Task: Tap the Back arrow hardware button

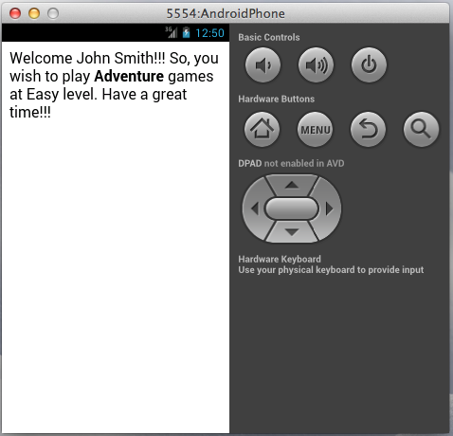Action: point(368,129)
